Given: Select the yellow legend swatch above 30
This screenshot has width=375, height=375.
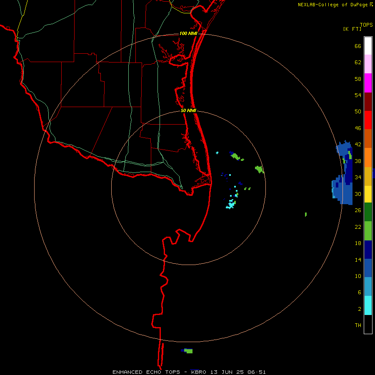Looking at the screenshot, I should pos(368,194).
